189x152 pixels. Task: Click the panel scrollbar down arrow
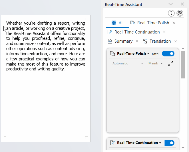point(183,148)
